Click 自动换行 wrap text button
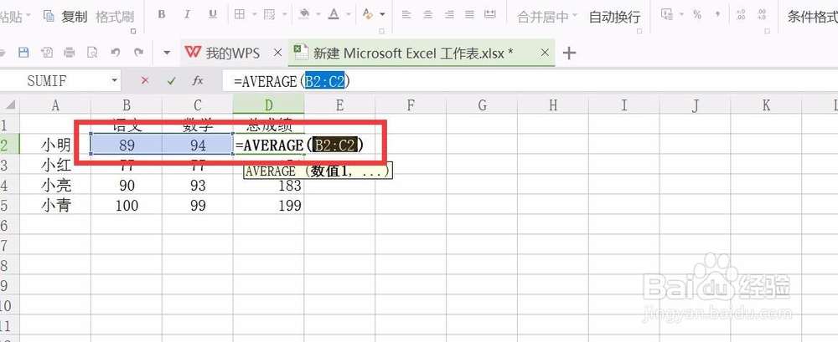Screen dimensions: 838x342 [614, 17]
